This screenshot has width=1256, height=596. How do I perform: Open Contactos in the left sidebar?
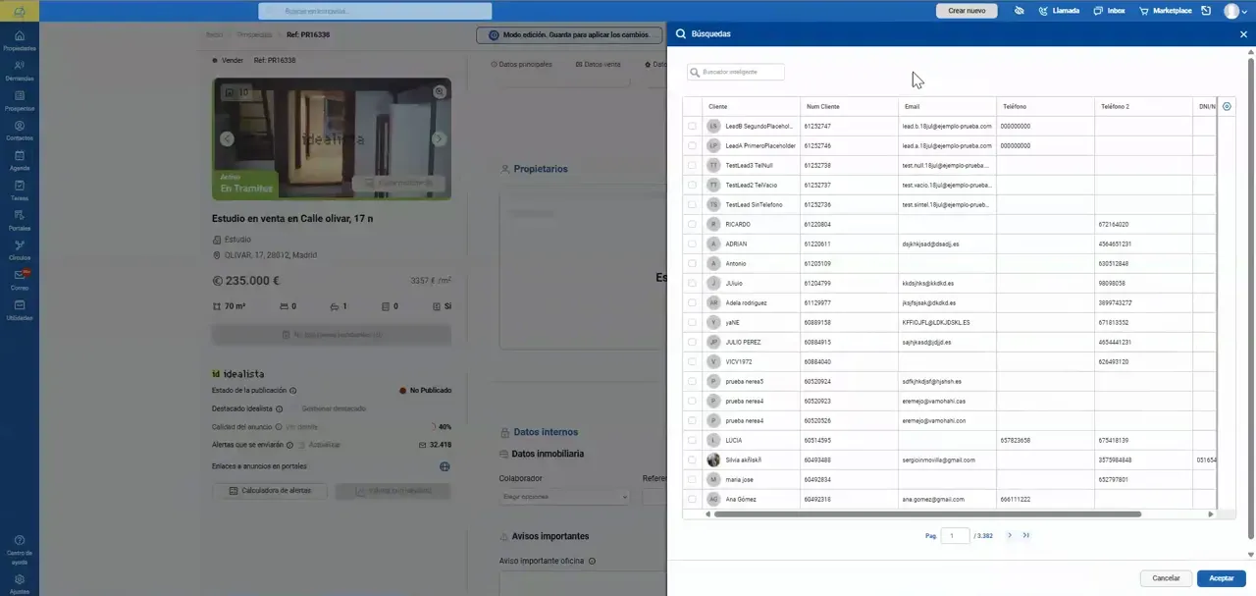(20, 131)
